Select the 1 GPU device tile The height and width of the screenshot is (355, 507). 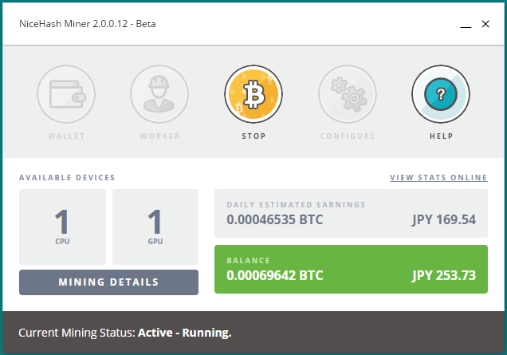tap(155, 227)
